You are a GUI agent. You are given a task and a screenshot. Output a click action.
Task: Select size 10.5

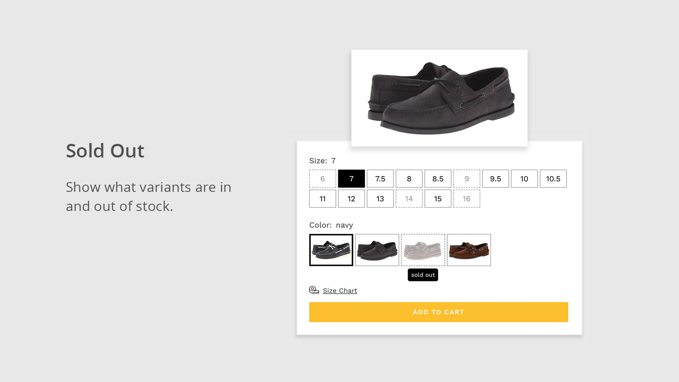click(553, 179)
